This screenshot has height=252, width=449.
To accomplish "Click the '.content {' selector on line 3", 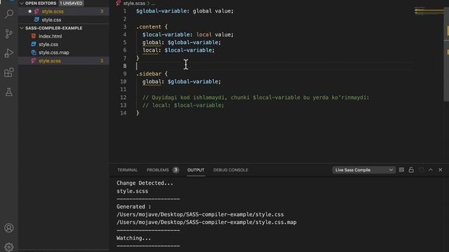I will tap(152, 27).
